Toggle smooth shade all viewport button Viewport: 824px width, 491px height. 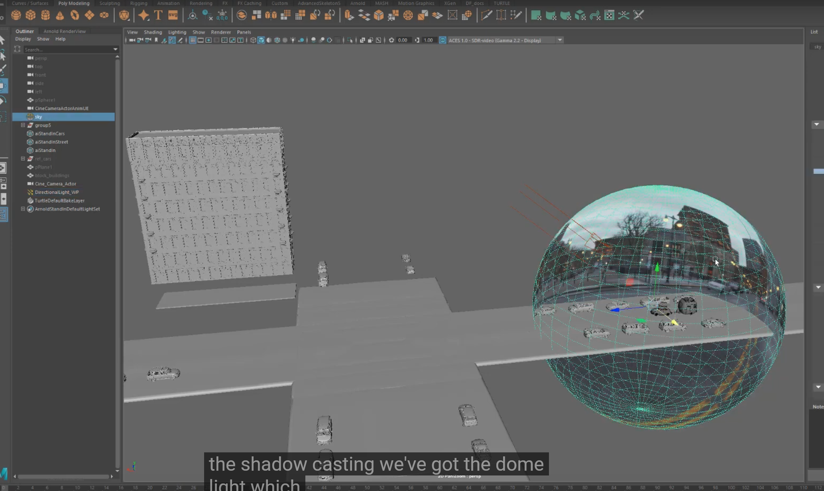[x=261, y=40]
